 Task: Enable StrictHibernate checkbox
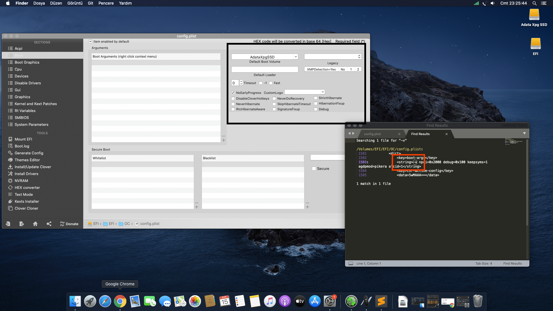316,98
